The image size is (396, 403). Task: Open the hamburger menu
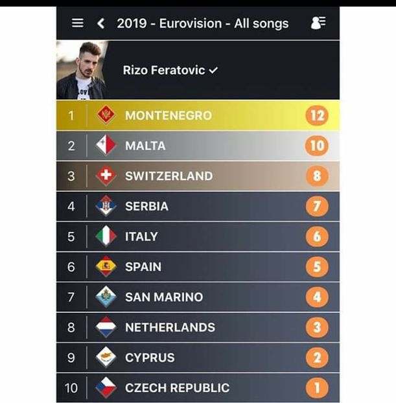click(x=77, y=23)
